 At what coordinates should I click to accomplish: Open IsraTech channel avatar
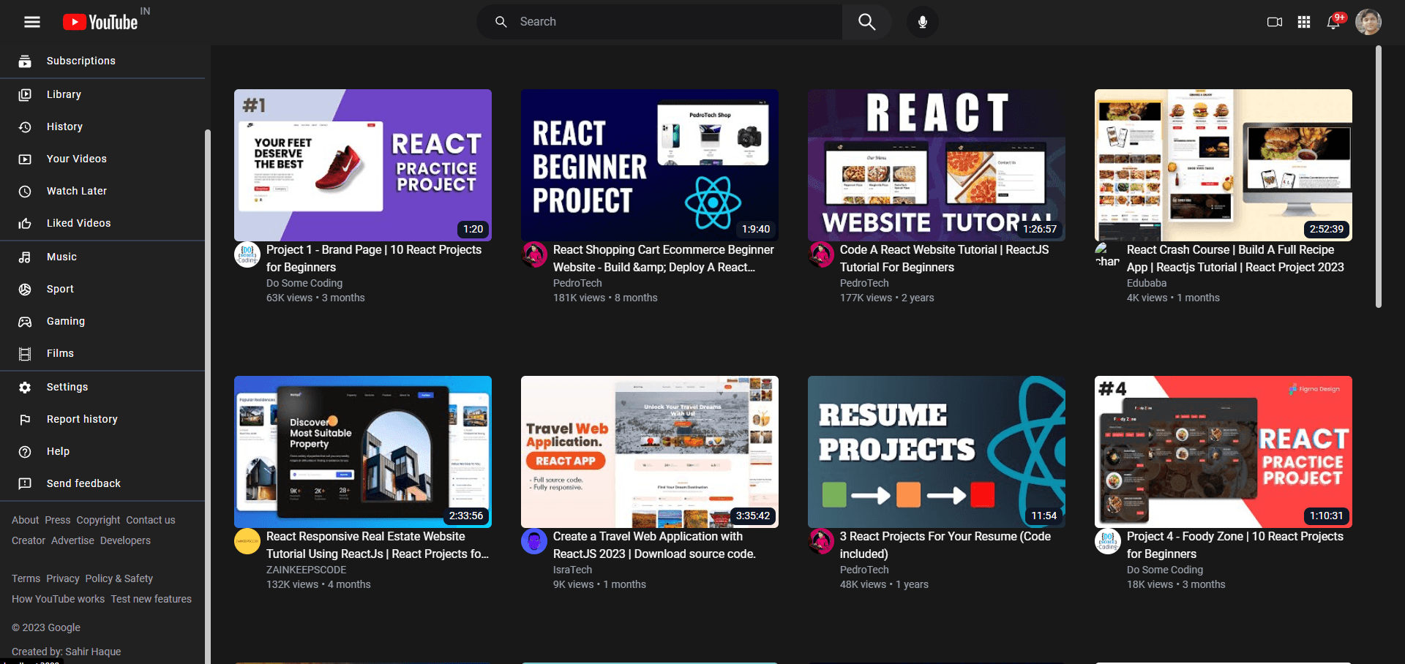(x=534, y=541)
